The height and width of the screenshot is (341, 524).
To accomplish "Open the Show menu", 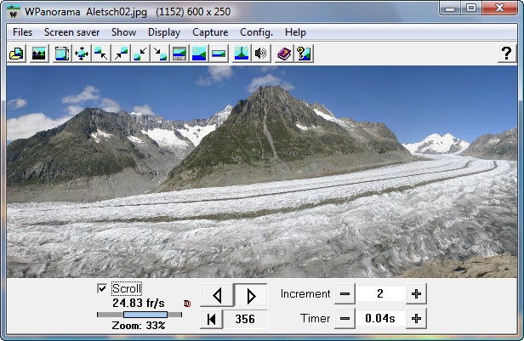I will point(123,32).
